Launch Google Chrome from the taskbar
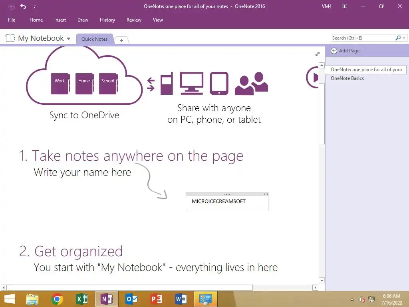 57,299
